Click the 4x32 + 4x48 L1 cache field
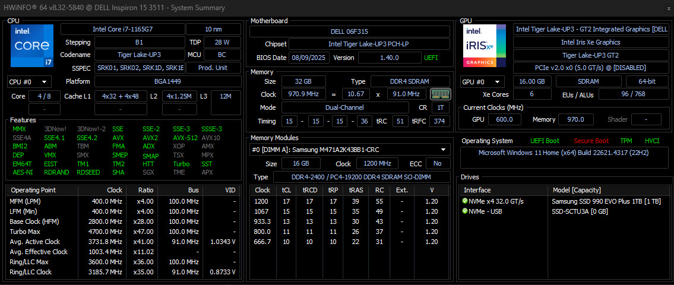The width and height of the screenshot is (674, 285). tap(121, 96)
